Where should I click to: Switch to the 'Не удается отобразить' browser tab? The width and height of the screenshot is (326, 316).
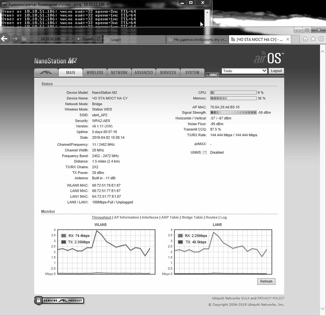click(x=198, y=39)
